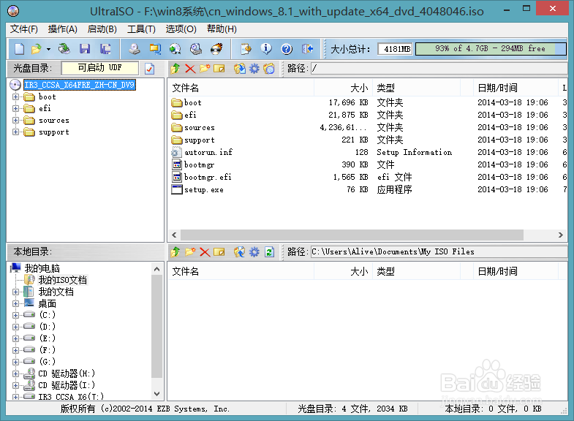This screenshot has width=574, height=421.
Task: Click the 类型 column header in local list
Action: click(x=417, y=272)
